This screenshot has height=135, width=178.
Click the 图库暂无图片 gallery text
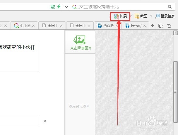(79, 107)
